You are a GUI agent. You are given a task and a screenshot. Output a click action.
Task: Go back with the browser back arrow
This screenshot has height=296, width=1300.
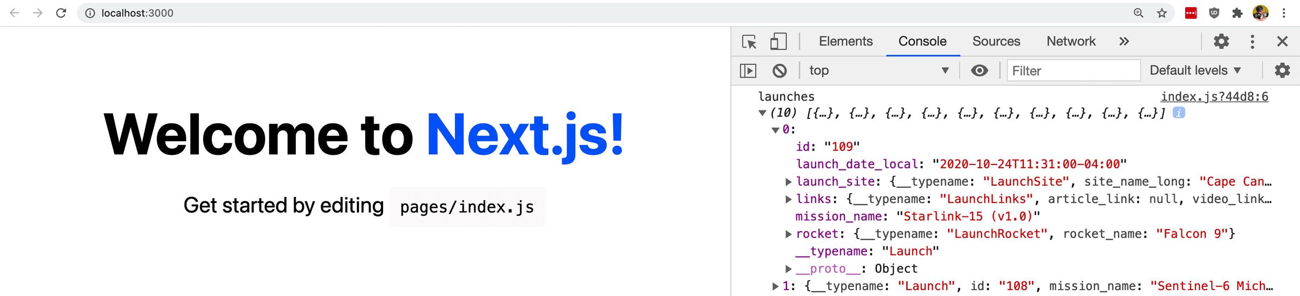15,13
